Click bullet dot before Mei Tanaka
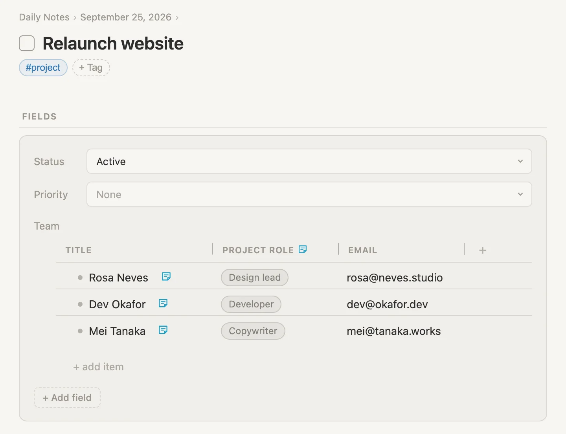566x434 pixels. [x=80, y=331]
